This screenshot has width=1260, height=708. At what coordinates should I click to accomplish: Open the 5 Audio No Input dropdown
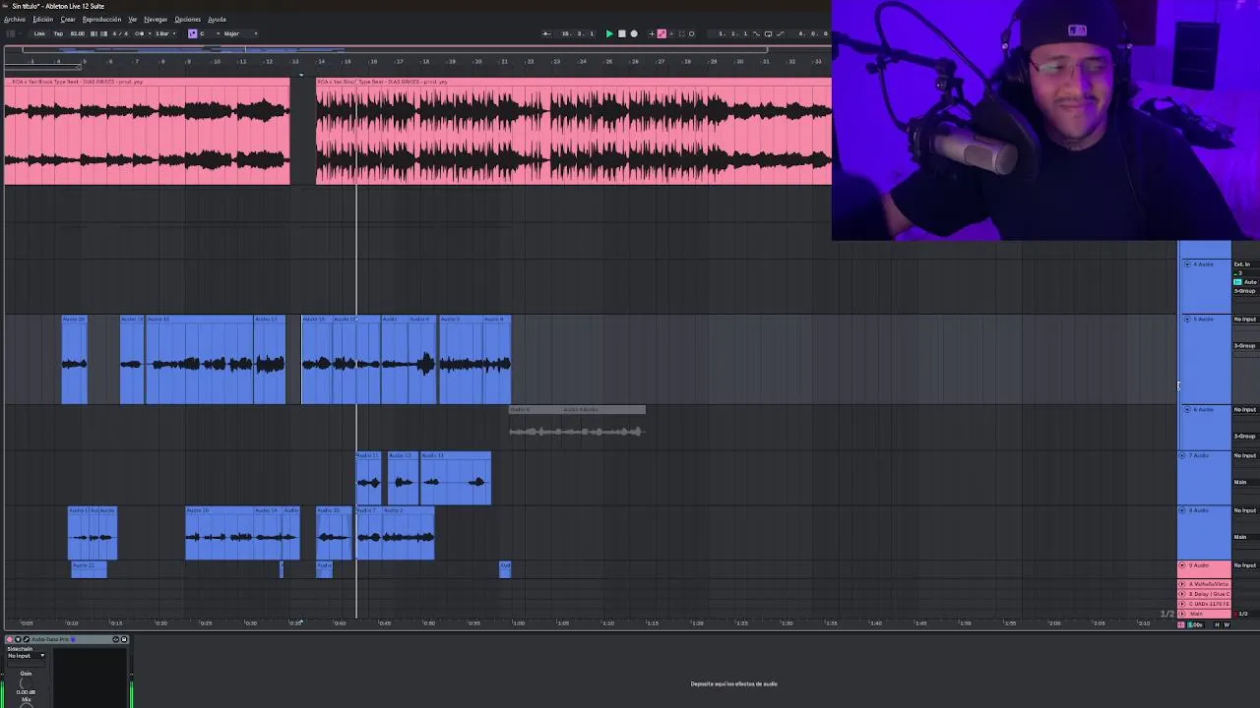click(1246, 320)
